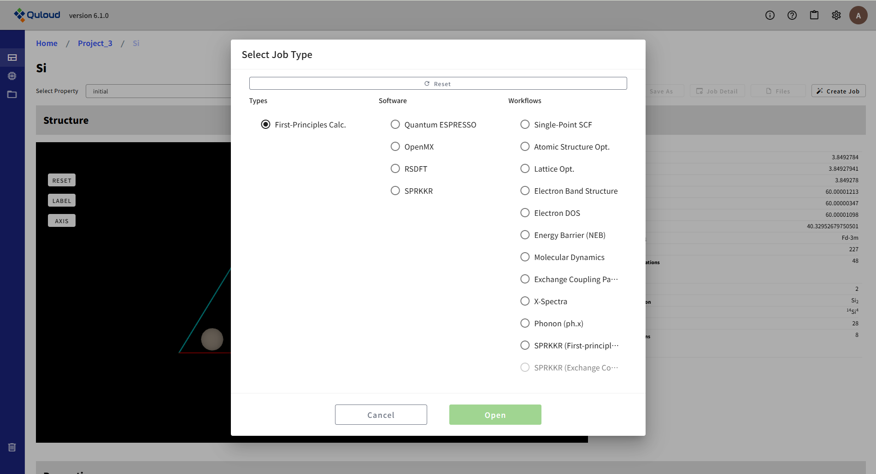Select Phonon (ph.x) workflow

point(524,324)
